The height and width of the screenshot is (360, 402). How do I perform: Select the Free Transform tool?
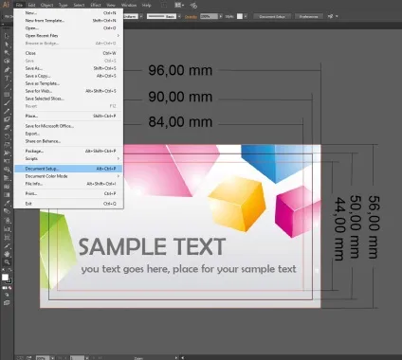pos(7,161)
